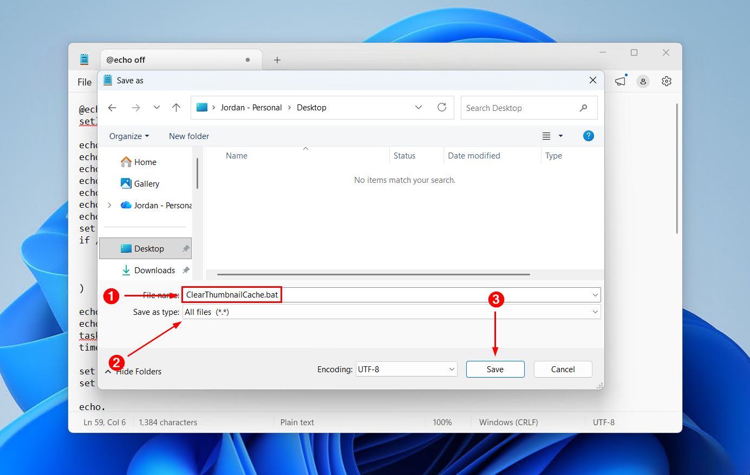Open the Notepad account profile icon
The image size is (750, 475).
coord(643,81)
